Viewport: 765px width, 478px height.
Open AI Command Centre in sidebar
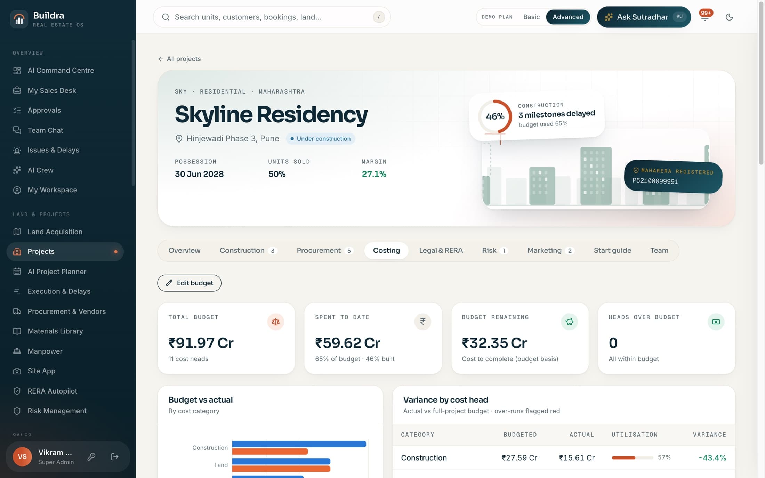(x=65, y=70)
